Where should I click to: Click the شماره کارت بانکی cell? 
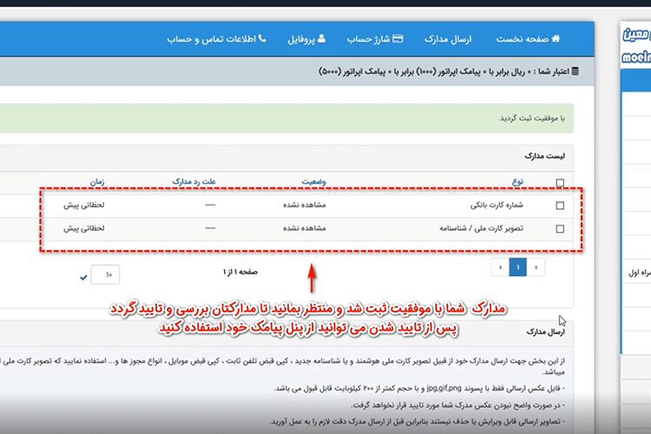click(496, 205)
